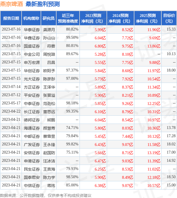The height and width of the screenshot is (198, 177).
Task: Select the 机构简称 column header
Action: coord(31,18)
